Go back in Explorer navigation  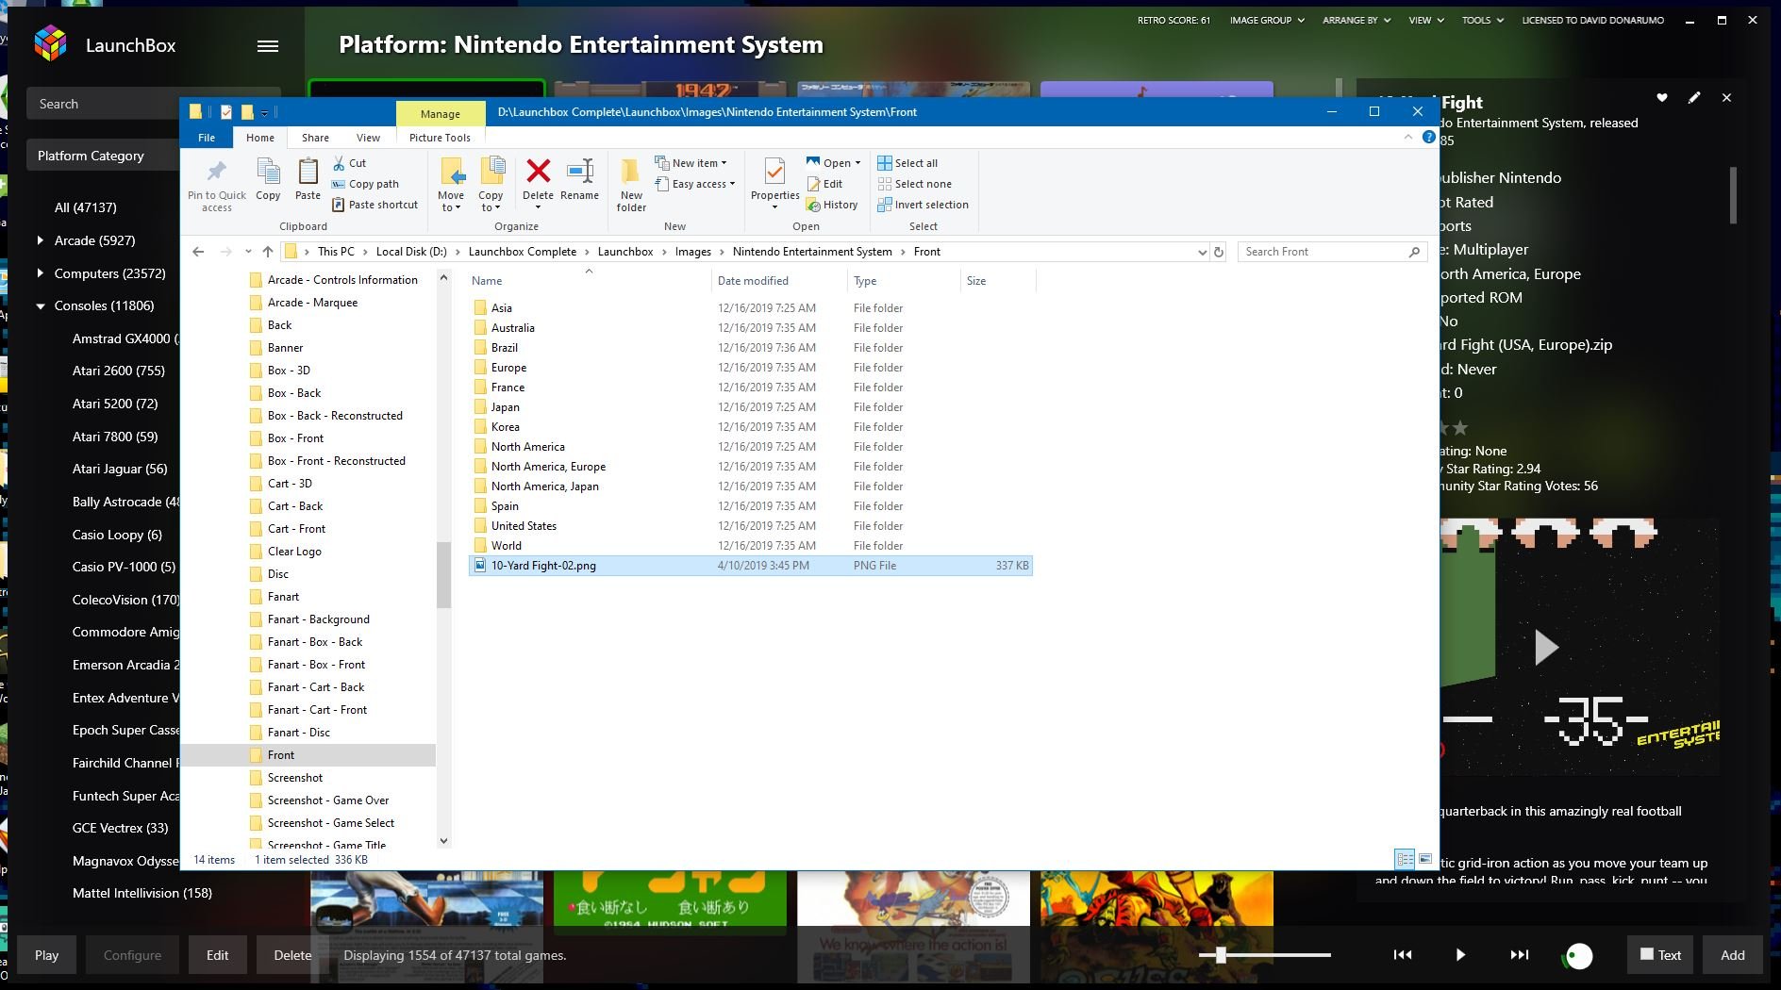(x=198, y=252)
